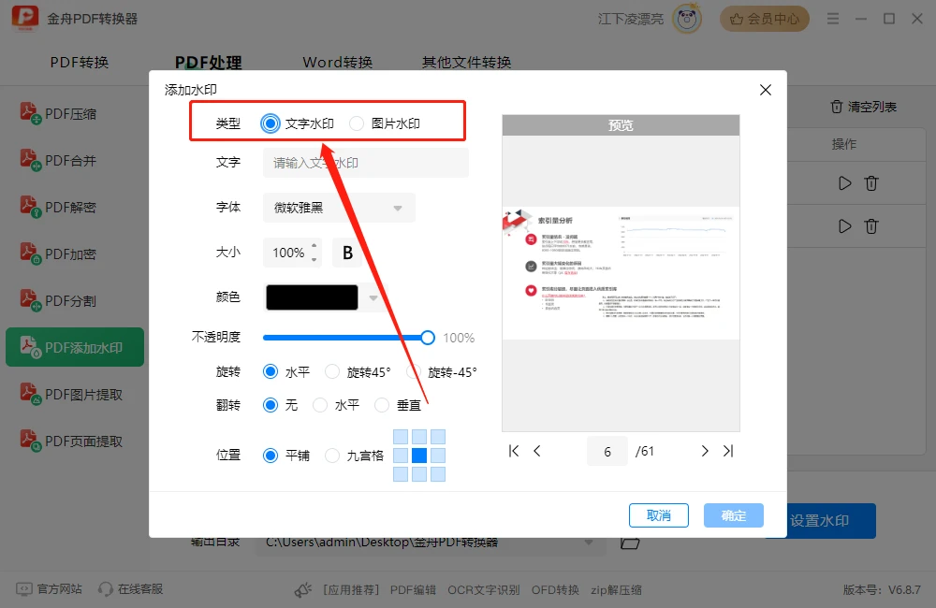Image resolution: width=936 pixels, height=608 pixels.
Task: Open the output directory dropdown
Action: (590, 543)
